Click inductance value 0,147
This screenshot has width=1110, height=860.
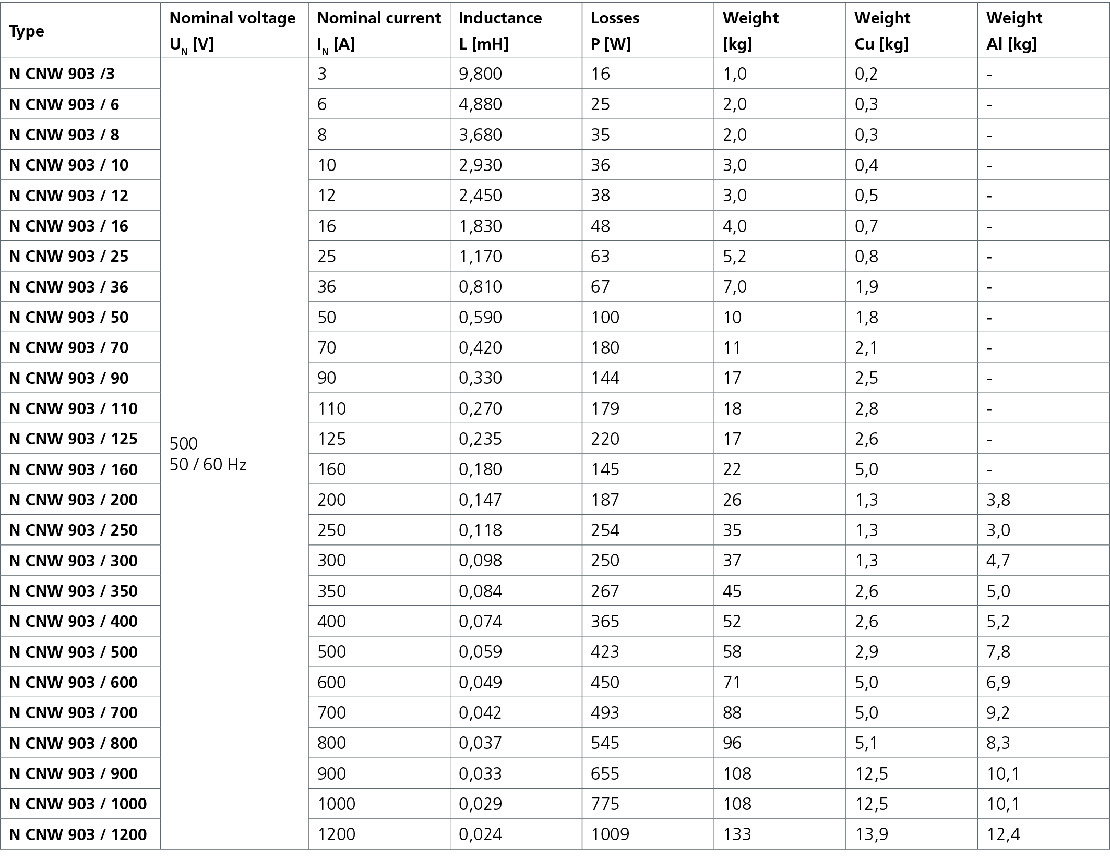point(480,500)
